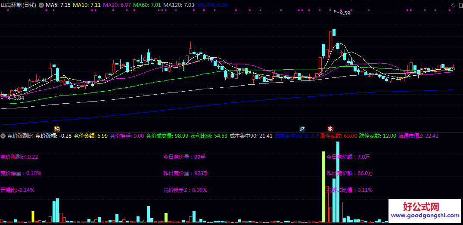Click the MA5: 7.15 label
Image resolution: width=463 pixels, height=225 pixels.
58,5
